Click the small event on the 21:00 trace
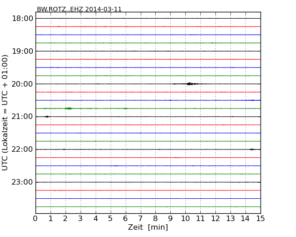296x237 pixels. pos(47,117)
